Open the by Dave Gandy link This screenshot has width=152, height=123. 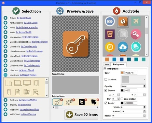(31, 23)
